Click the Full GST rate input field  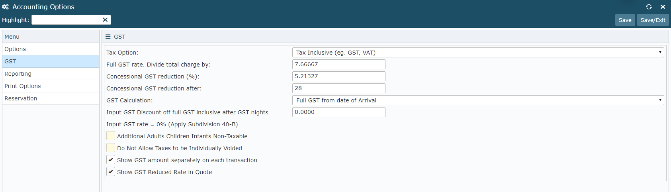[x=338, y=64]
